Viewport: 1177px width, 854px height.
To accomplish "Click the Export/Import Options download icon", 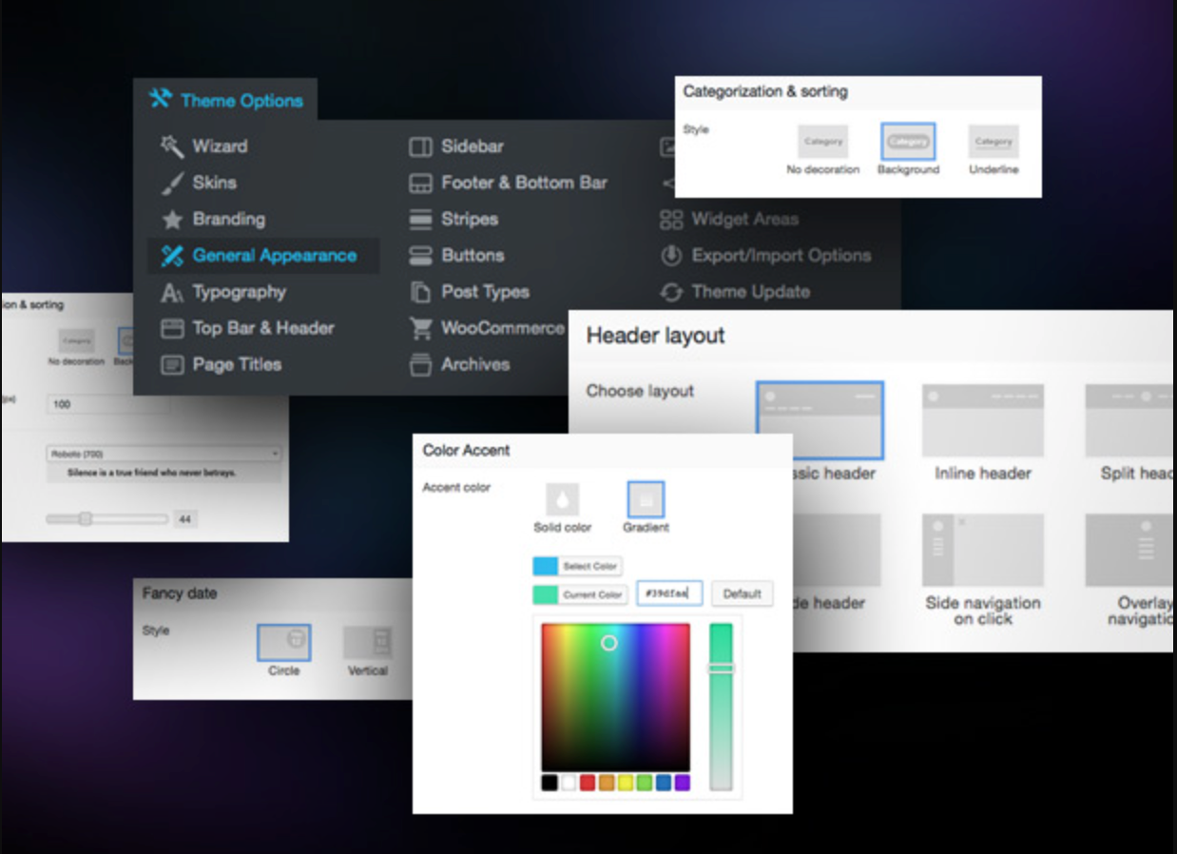I will [x=671, y=256].
